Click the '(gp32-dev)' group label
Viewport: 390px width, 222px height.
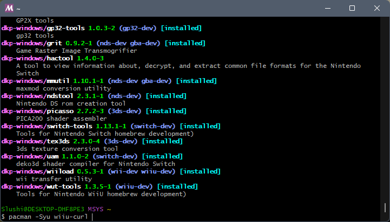tap(138, 28)
